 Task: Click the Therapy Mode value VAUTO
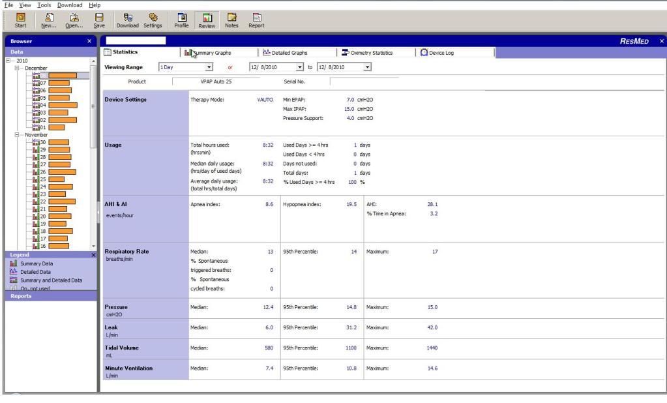[x=265, y=100]
